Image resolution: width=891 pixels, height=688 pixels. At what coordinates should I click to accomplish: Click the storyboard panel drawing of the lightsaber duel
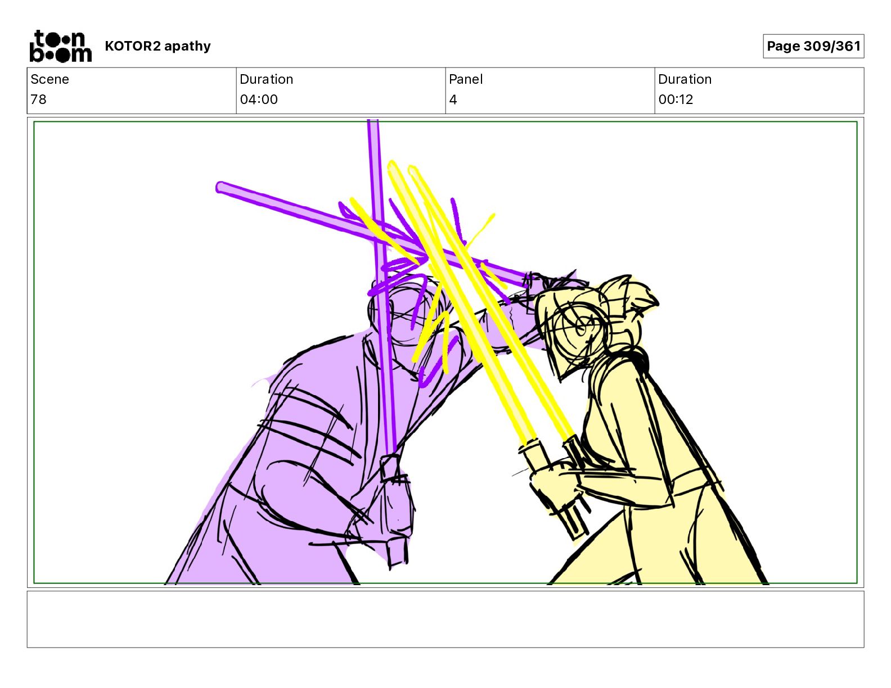pos(445,352)
